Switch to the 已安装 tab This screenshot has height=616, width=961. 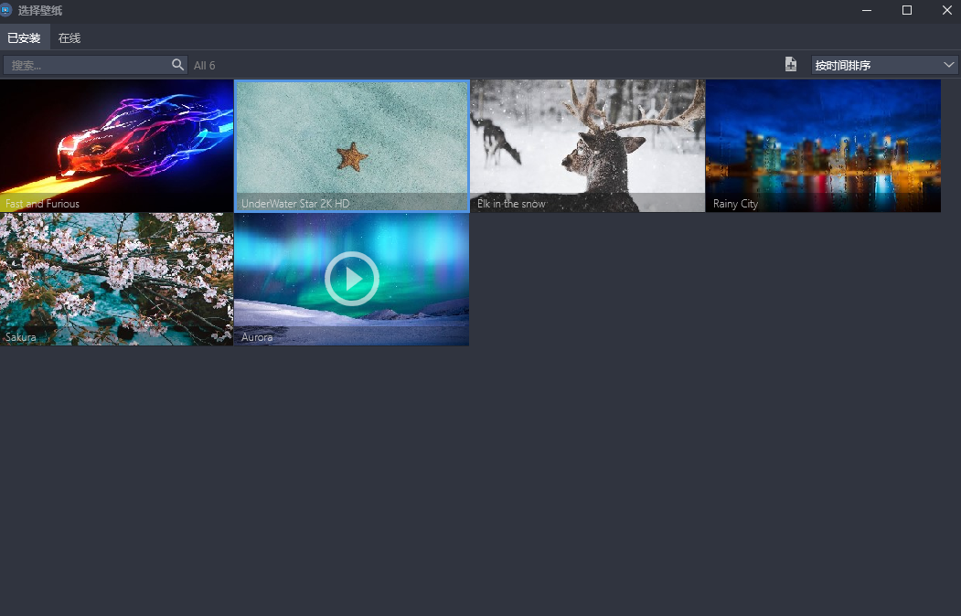(x=24, y=38)
